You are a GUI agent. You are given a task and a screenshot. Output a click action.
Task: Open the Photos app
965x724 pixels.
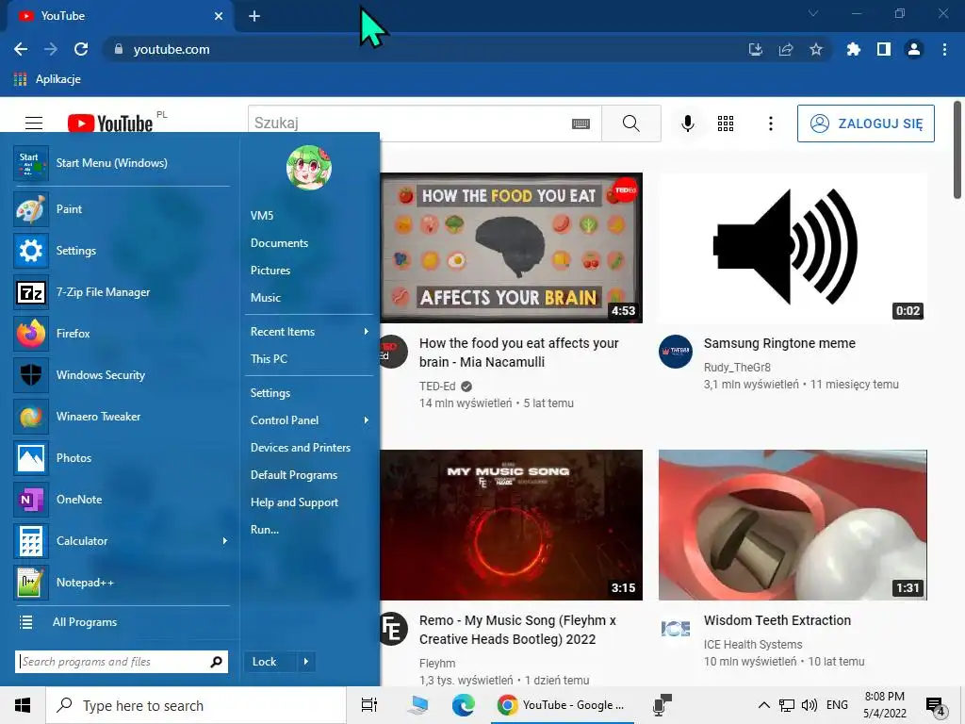(x=122, y=458)
